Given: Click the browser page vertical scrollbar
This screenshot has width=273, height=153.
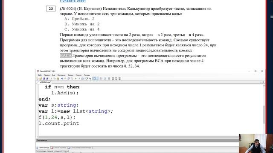Looking at the screenshot, I should coord(272,17).
